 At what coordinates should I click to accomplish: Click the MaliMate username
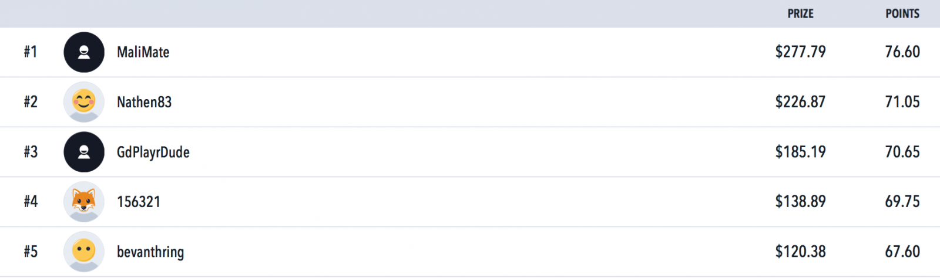(143, 52)
